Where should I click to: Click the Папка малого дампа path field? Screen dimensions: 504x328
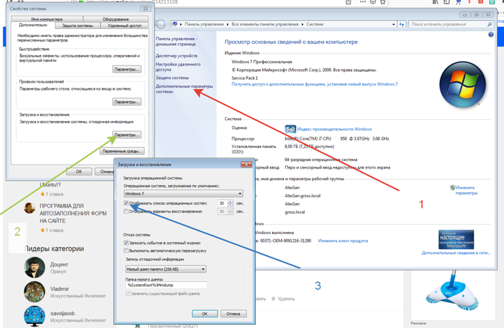point(166,285)
